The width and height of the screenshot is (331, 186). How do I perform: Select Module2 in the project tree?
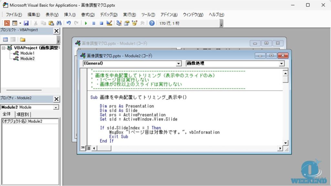[27, 59]
